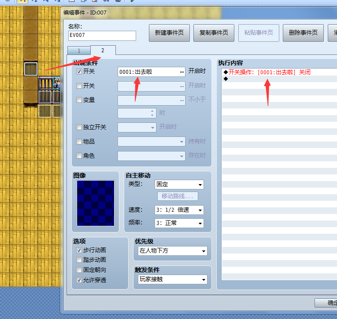Click the character sprite event on the map
The height and width of the screenshot is (319, 337).
coord(56,83)
